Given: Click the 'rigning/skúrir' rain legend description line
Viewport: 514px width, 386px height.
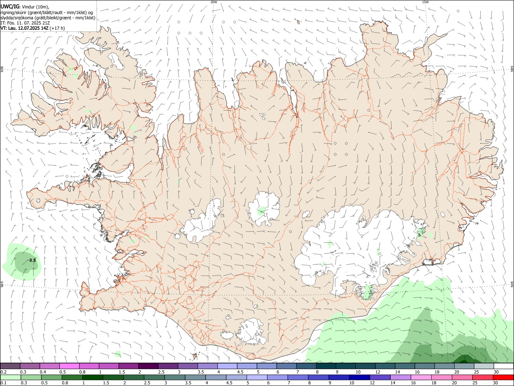Looking at the screenshot, I should [47, 12].
